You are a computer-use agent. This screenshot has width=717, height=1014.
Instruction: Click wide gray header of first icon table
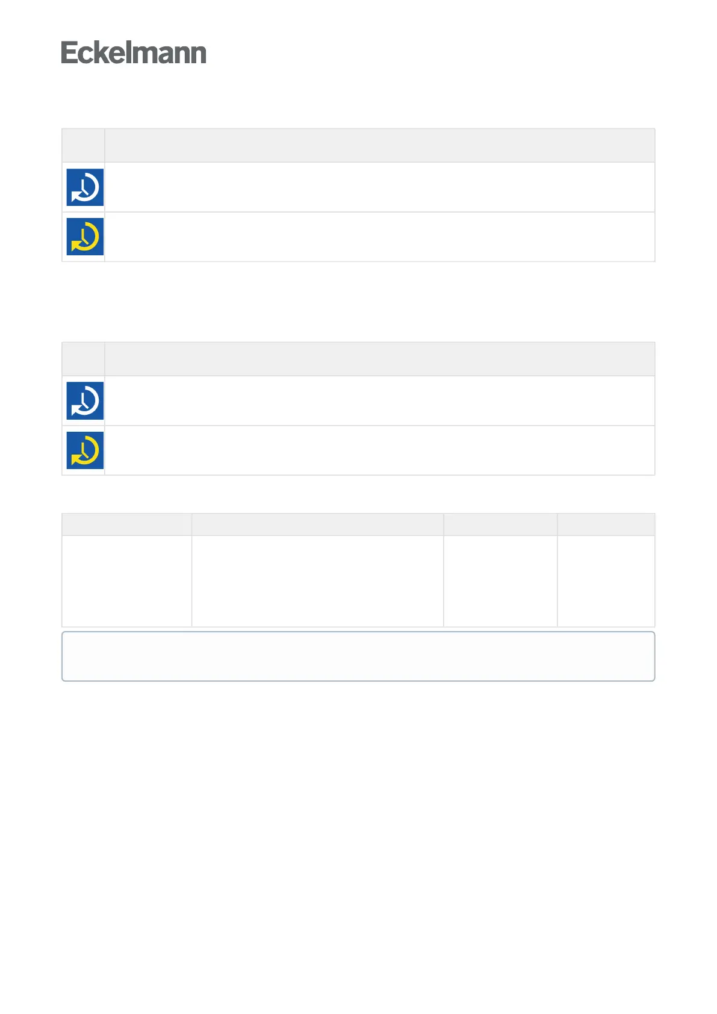(380, 145)
